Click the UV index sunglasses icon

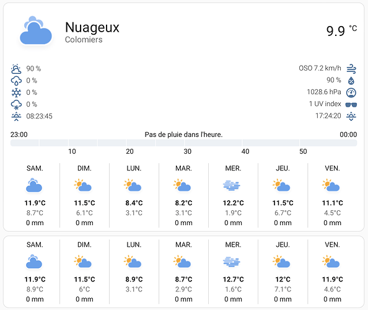pyautogui.click(x=351, y=104)
